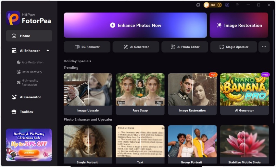Click the Trending section heading
This screenshot has height=167, width=276.
tap(71, 67)
